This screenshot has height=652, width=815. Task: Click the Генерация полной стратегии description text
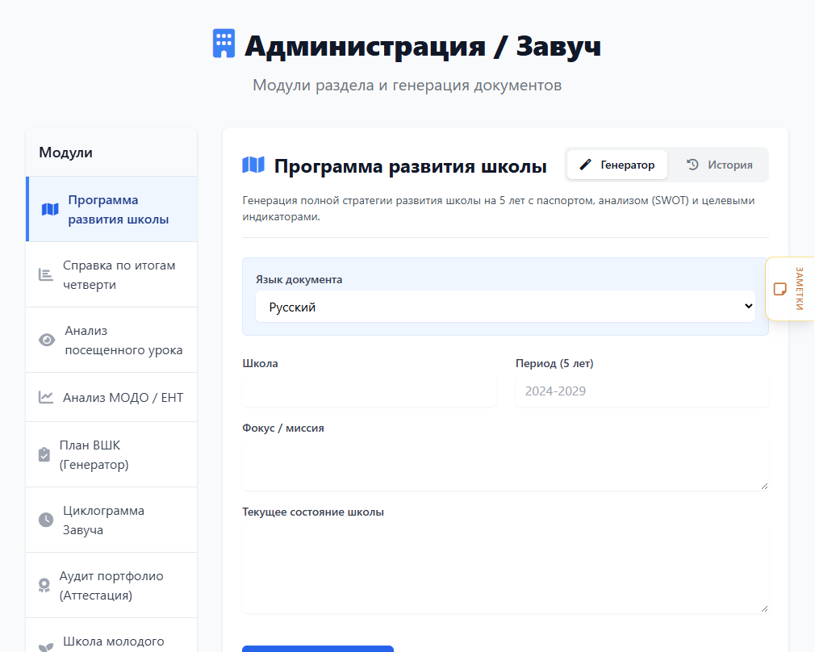pos(499,208)
